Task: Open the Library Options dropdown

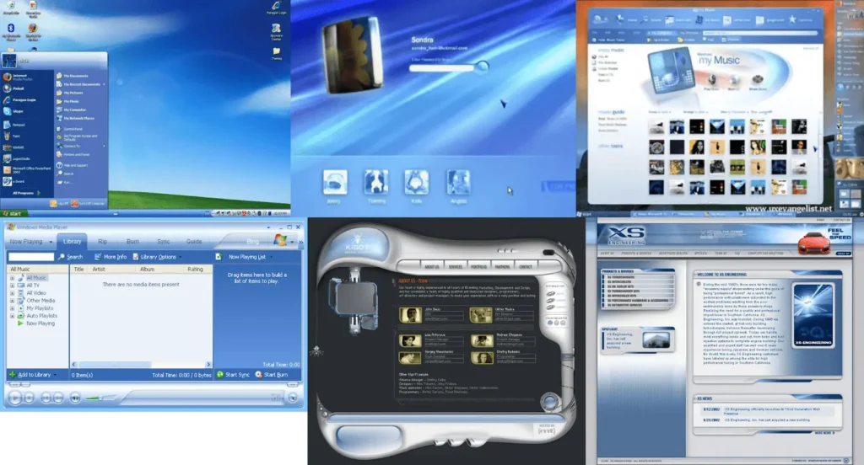Action: [x=157, y=257]
